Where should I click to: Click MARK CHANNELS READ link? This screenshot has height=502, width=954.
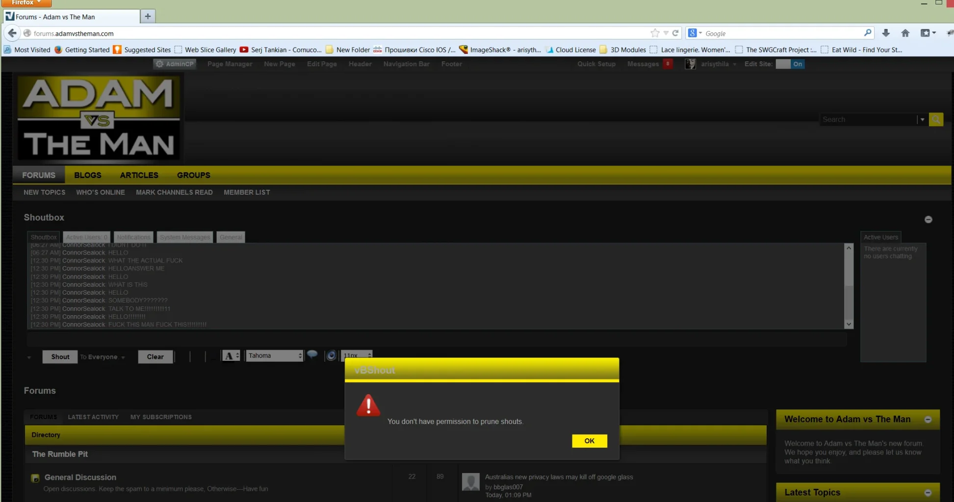tap(174, 192)
